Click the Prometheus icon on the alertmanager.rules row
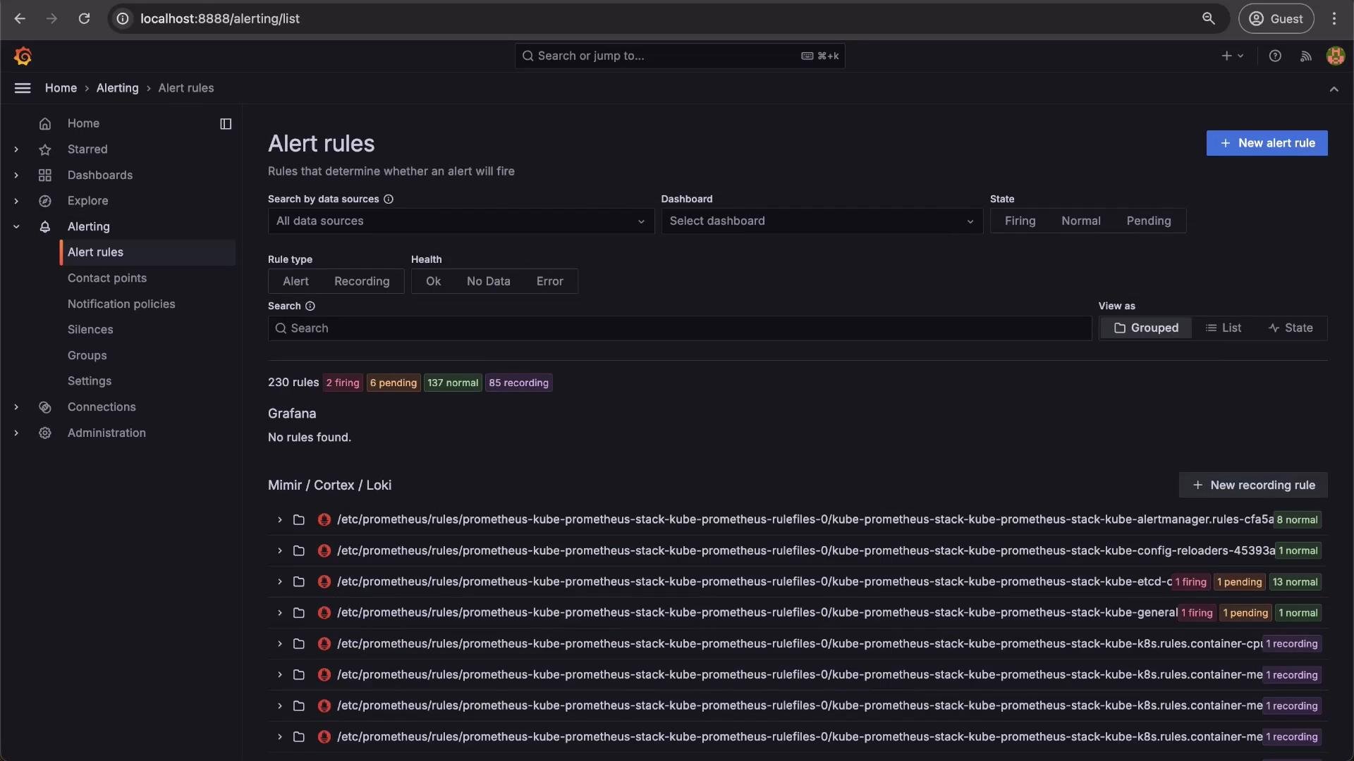Viewport: 1354px width, 761px height. pos(324,520)
